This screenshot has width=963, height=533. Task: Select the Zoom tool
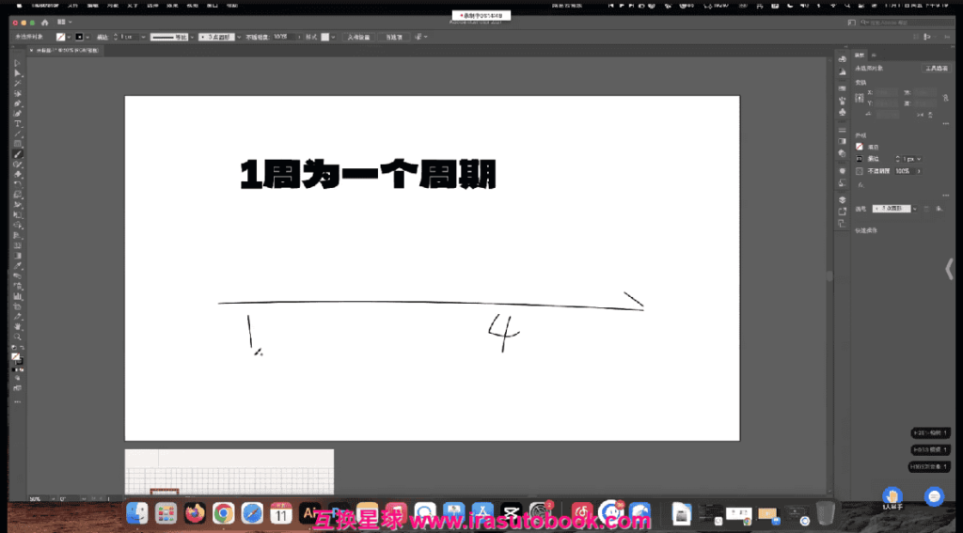(x=17, y=337)
